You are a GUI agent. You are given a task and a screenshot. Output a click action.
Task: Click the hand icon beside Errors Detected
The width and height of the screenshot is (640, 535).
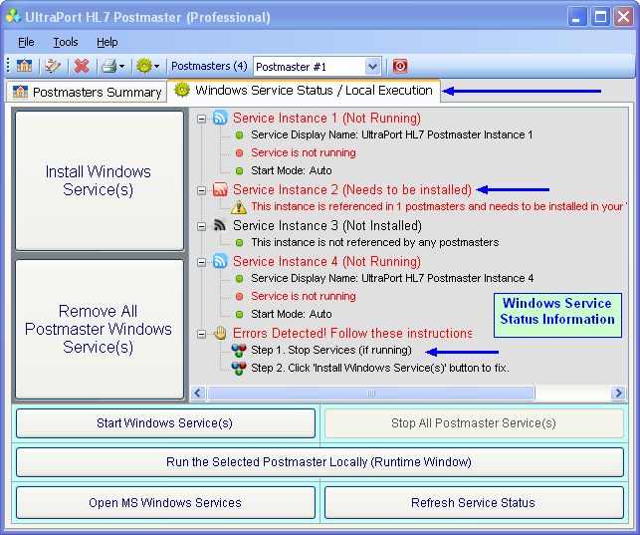220,333
